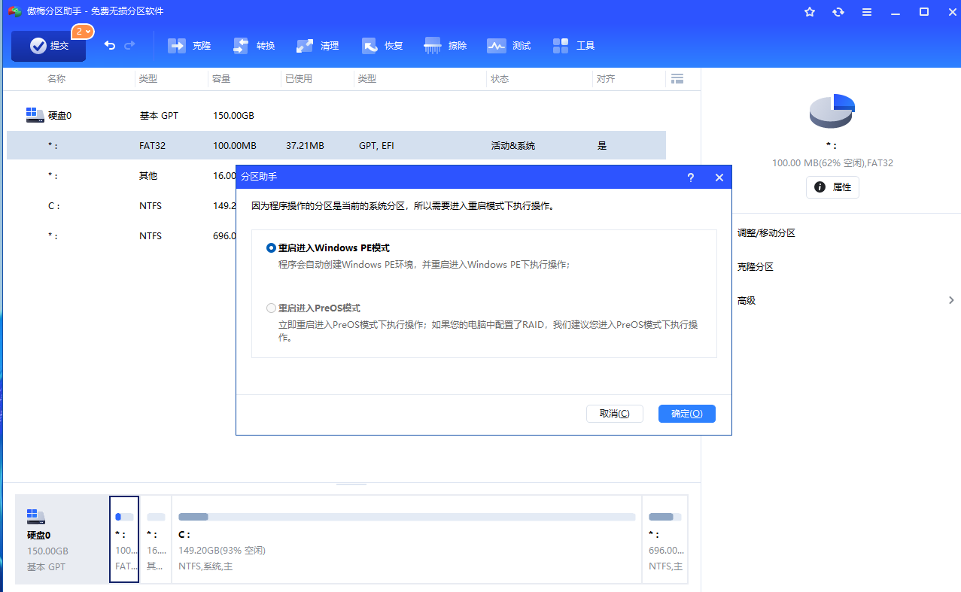961x592 pixels.
Task: Open the hamburger menu in title bar
Action: click(867, 12)
